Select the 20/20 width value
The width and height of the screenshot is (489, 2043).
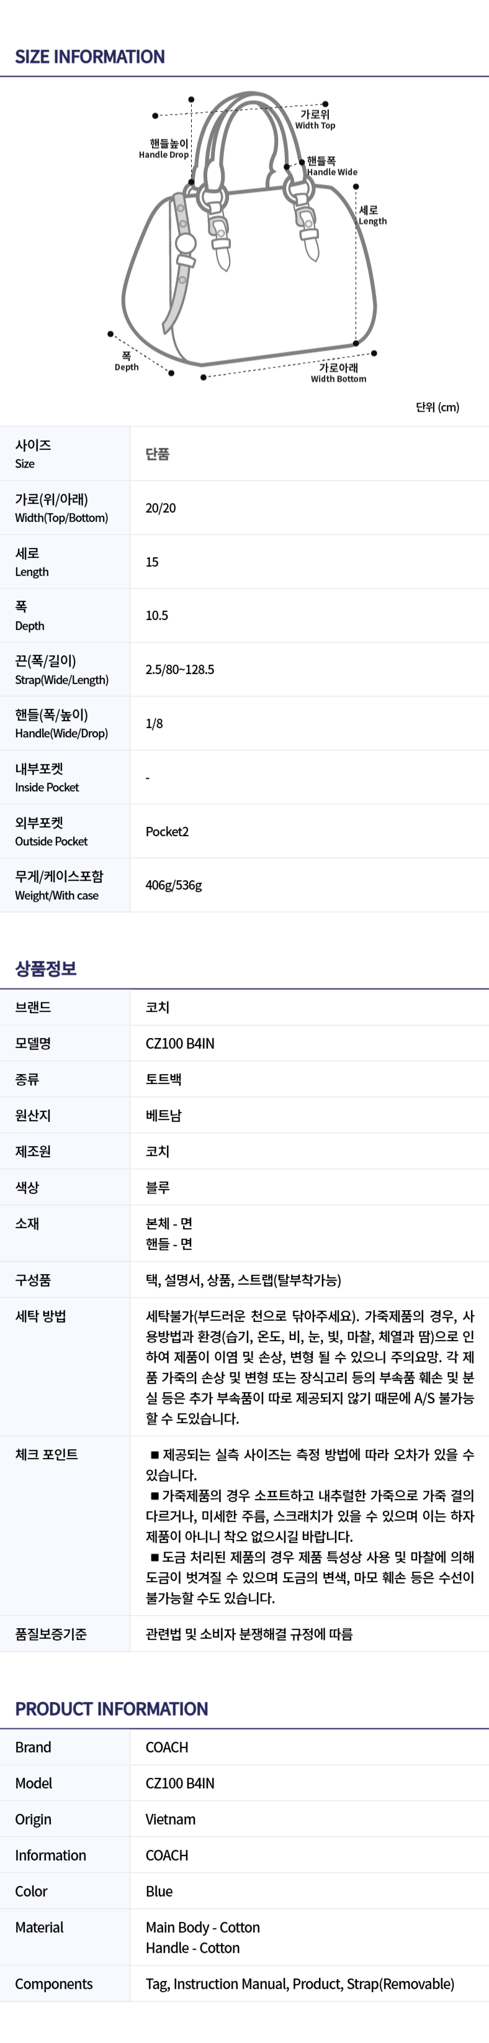pos(160,508)
